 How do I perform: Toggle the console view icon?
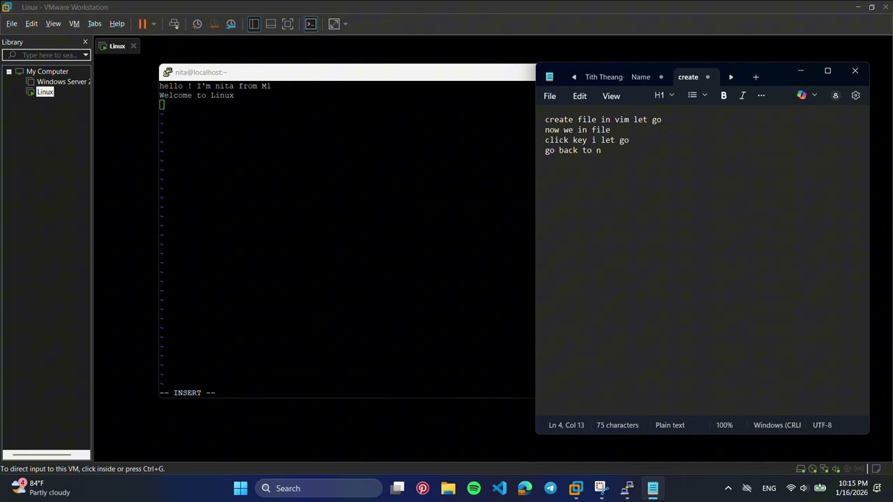(311, 24)
